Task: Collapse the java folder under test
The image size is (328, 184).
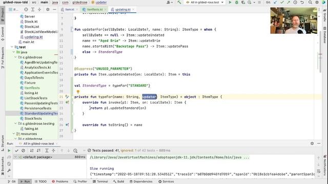Action: 14,52
